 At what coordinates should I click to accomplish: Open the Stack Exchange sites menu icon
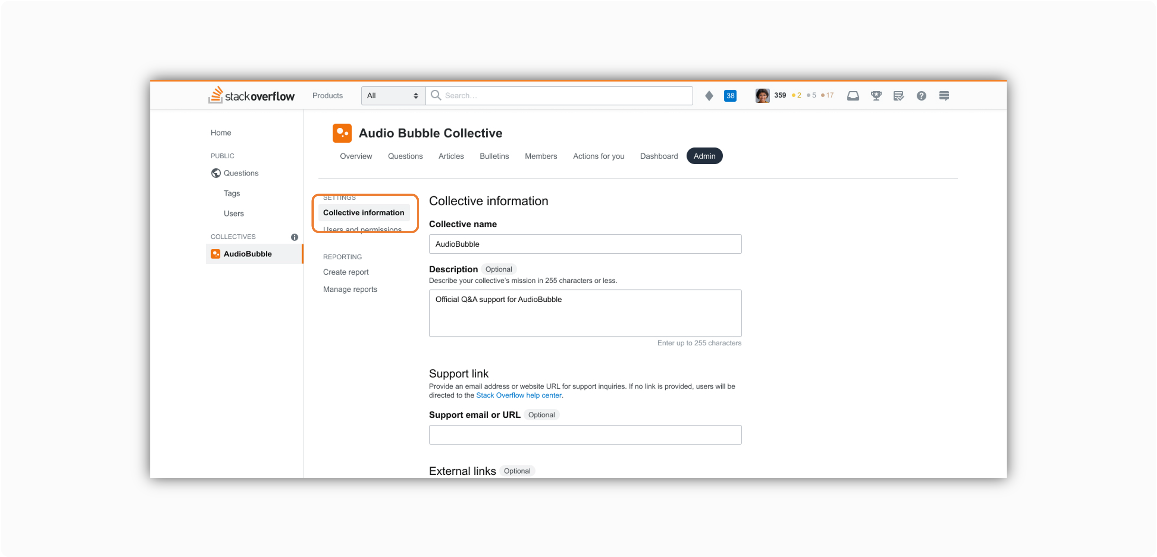point(944,96)
